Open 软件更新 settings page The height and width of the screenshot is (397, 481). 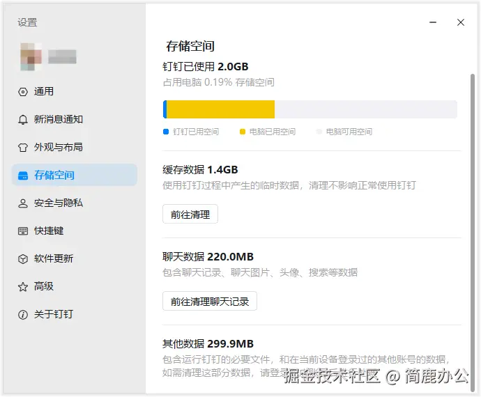(54, 259)
